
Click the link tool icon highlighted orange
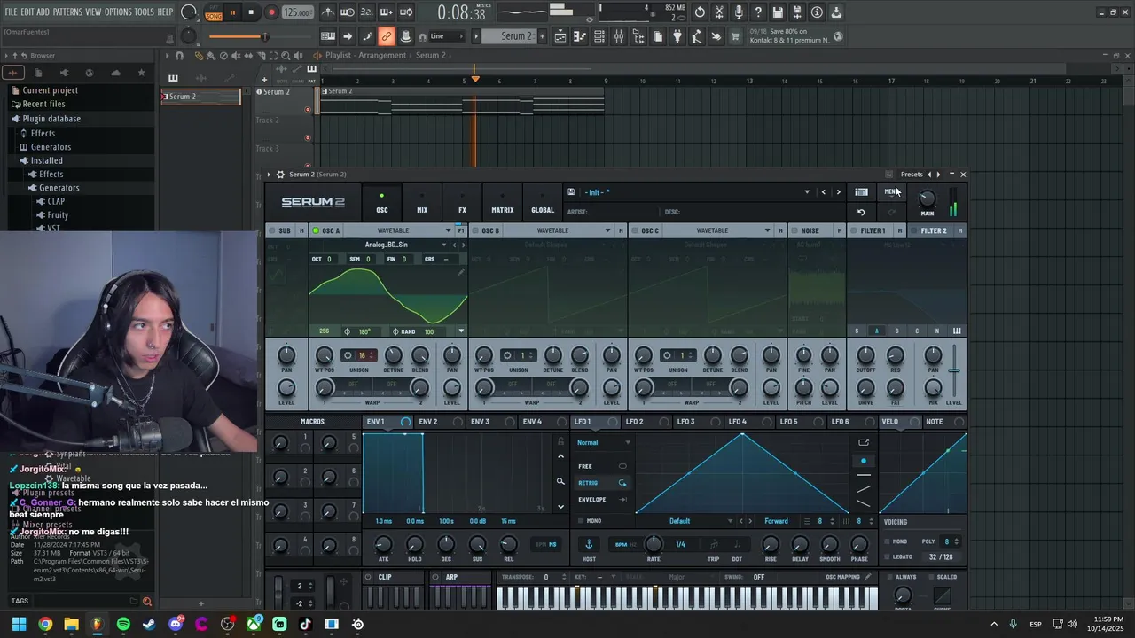click(386, 36)
